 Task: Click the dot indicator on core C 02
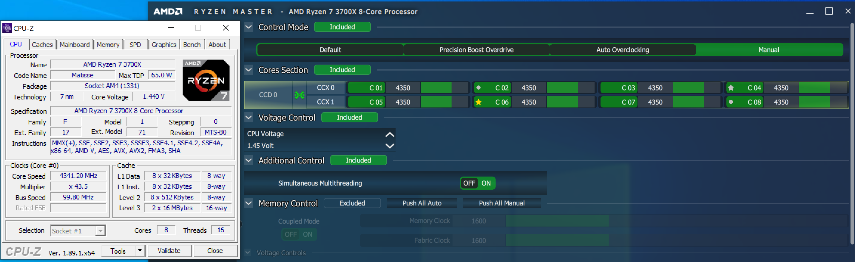pos(478,88)
